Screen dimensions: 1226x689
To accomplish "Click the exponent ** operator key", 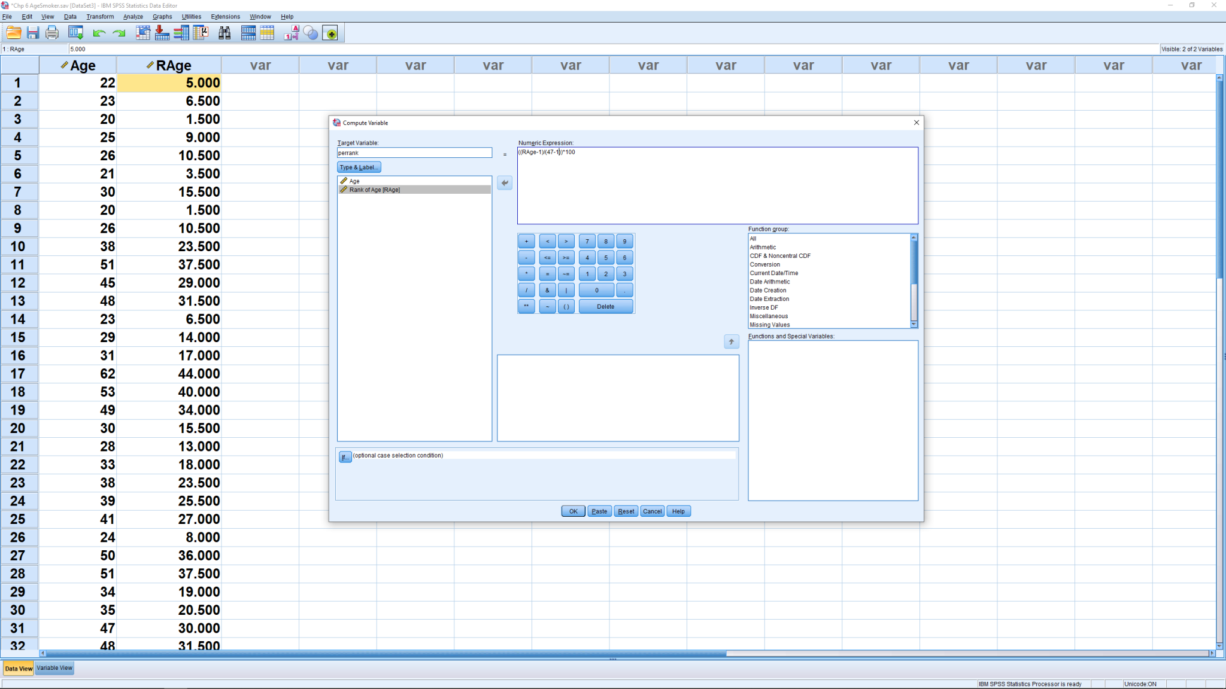I will click(526, 306).
